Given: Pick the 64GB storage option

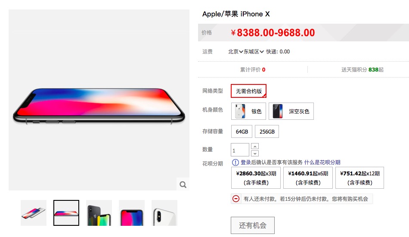Looking at the screenshot, I should (242, 131).
